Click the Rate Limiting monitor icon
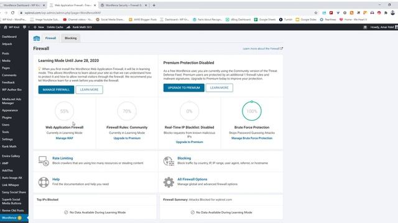This screenshot has width=398, height=223. click(x=44, y=161)
